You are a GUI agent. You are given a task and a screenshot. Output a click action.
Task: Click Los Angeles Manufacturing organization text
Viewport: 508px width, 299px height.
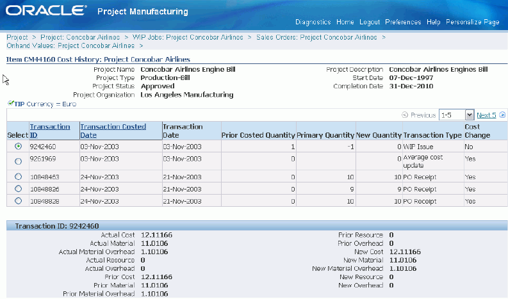click(187, 95)
